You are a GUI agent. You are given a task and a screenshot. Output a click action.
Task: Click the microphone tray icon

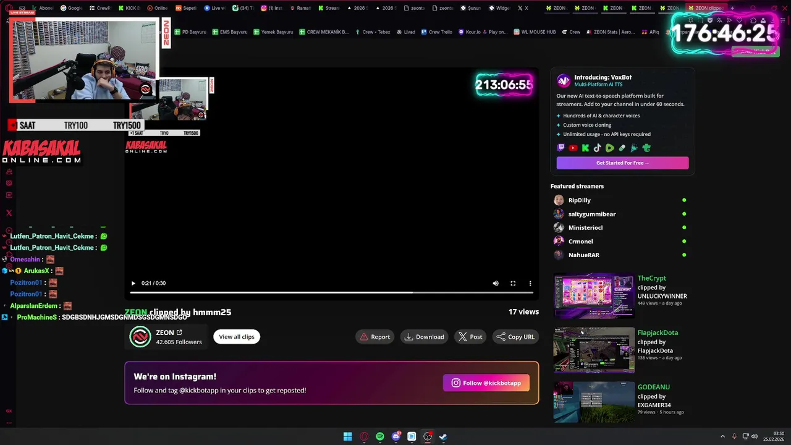(x=734, y=437)
